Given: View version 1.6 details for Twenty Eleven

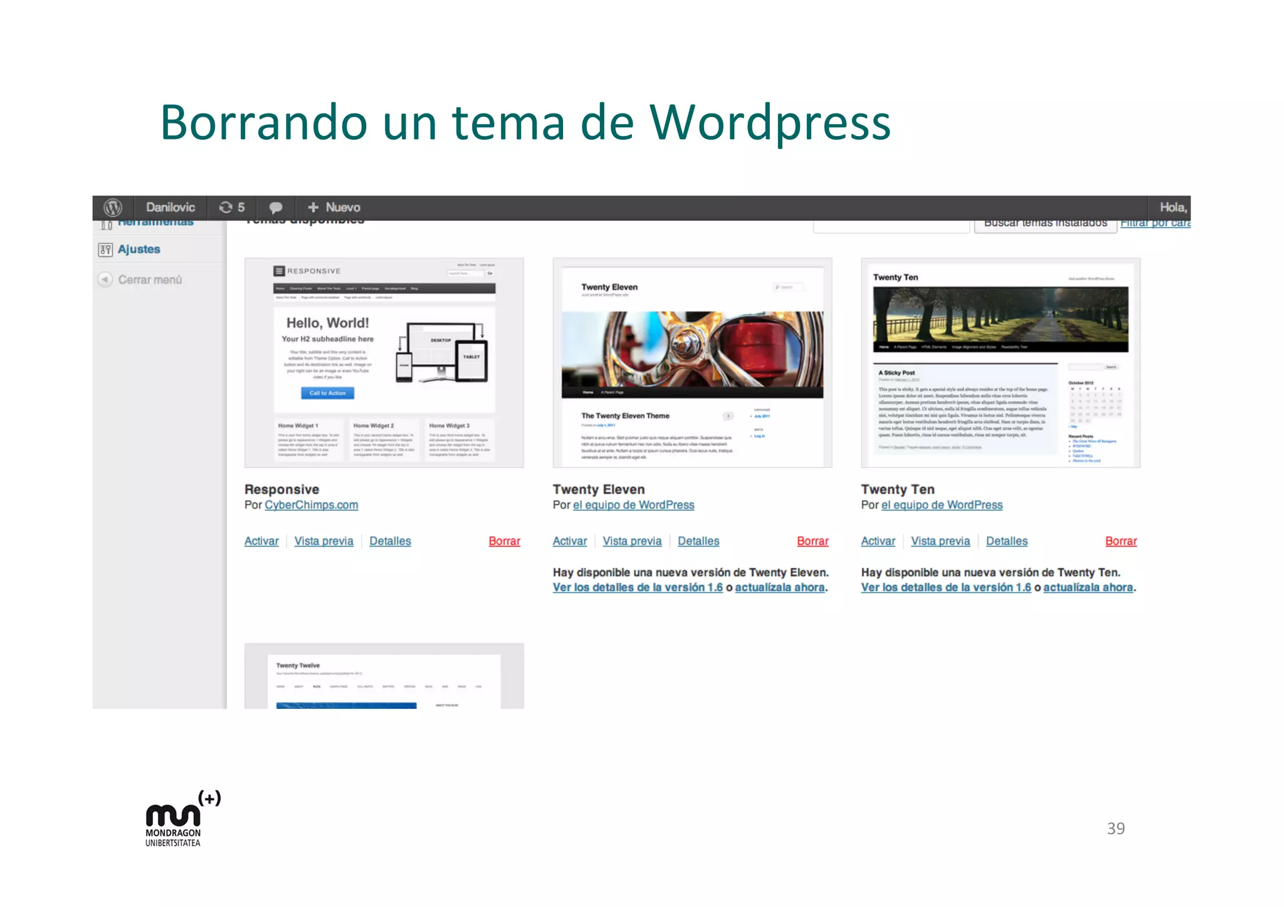Looking at the screenshot, I should 638,587.
